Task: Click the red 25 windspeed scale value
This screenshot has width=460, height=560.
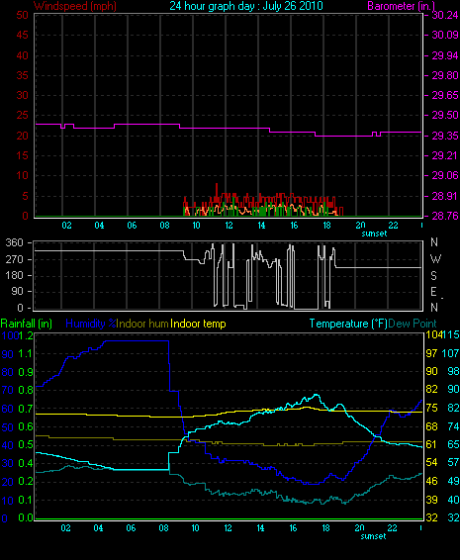Action: [x=22, y=116]
